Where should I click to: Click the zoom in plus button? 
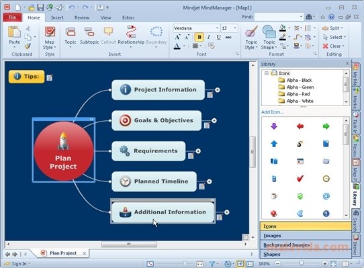click(x=325, y=263)
